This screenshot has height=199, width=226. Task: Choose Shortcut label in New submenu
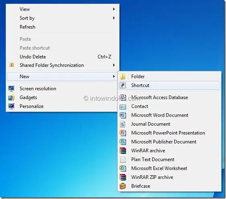140,85
